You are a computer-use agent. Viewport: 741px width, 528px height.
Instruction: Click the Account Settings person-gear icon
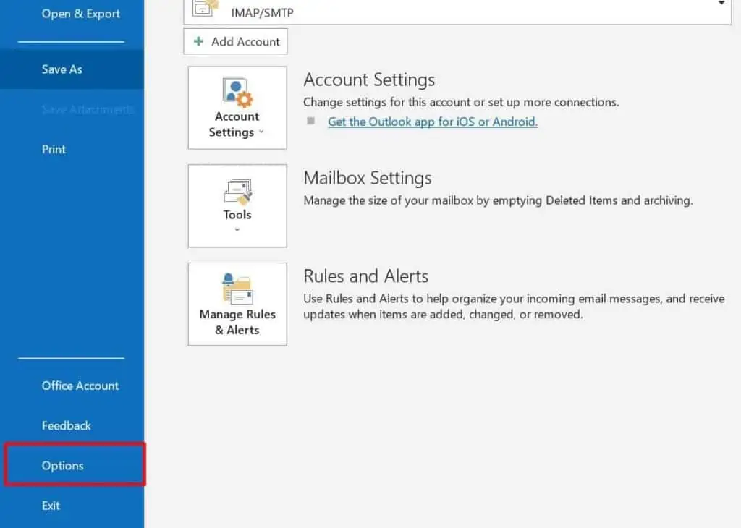(237, 93)
